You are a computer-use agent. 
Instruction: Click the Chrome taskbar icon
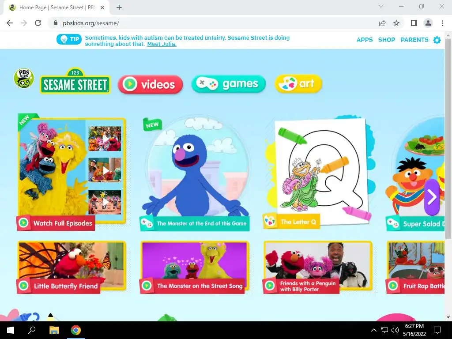pyautogui.click(x=76, y=330)
